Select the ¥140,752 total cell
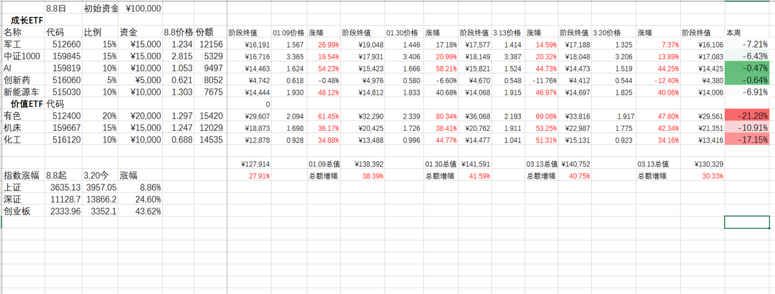Viewport: 775px width, 294px height. click(x=575, y=164)
